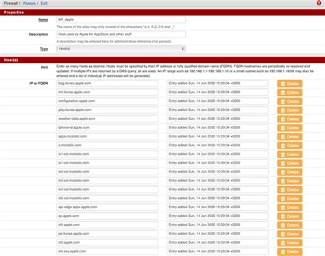Delete the is5-ssl.mzstatic.com entry

tap(289, 199)
